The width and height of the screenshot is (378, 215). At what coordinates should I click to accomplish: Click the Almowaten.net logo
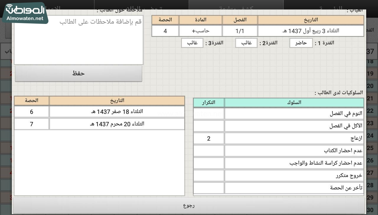click(x=25, y=13)
